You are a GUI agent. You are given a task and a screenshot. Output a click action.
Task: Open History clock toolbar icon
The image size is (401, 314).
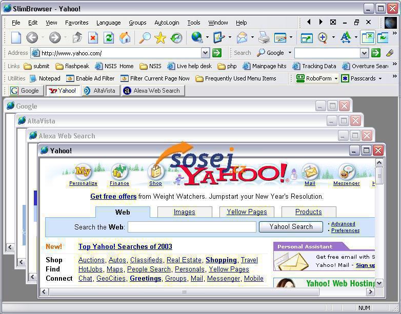(x=176, y=38)
